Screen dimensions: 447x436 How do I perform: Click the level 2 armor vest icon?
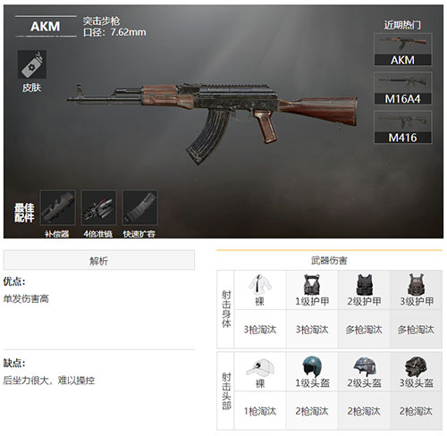click(x=364, y=285)
